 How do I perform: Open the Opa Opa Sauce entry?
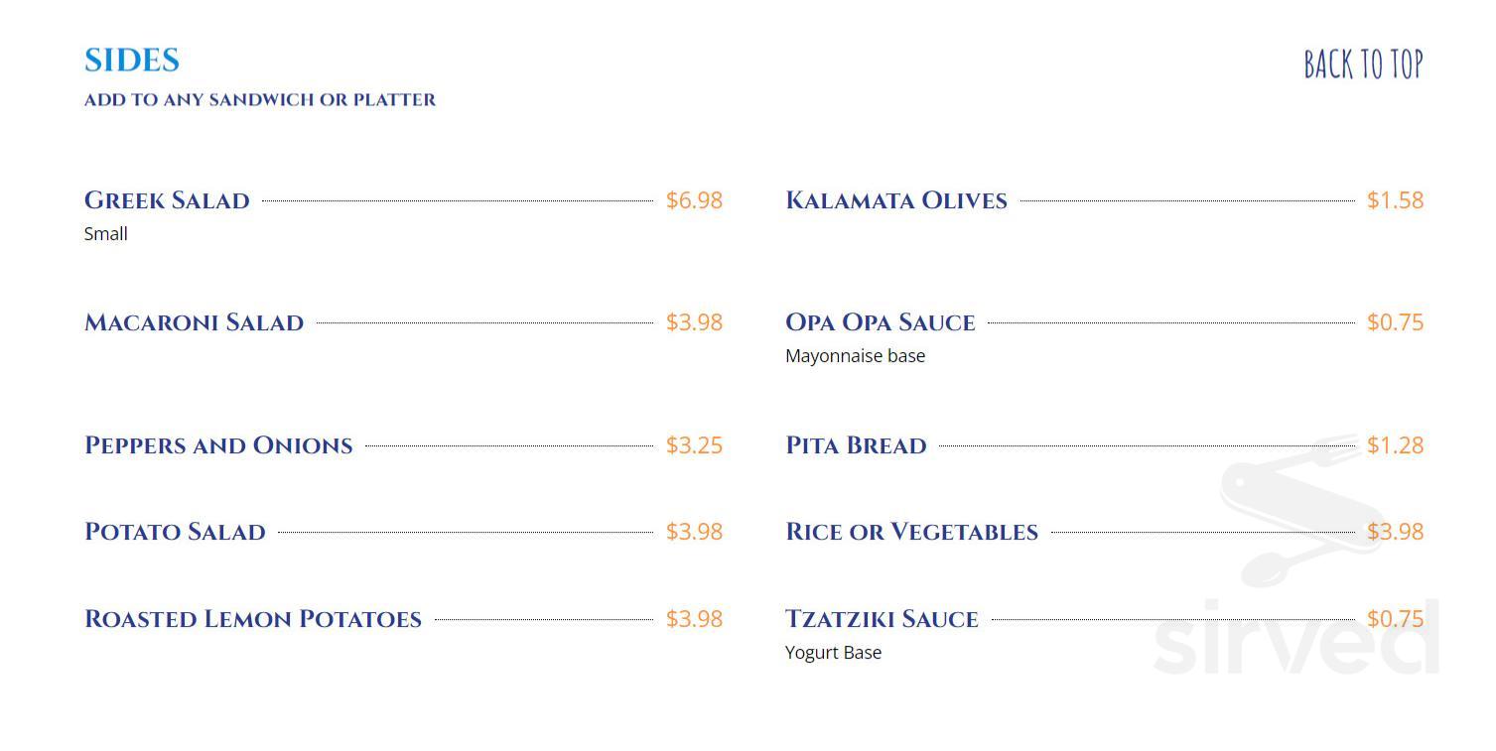coord(880,322)
